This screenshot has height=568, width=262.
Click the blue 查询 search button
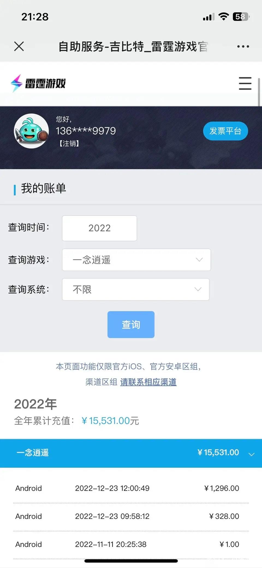(x=131, y=324)
